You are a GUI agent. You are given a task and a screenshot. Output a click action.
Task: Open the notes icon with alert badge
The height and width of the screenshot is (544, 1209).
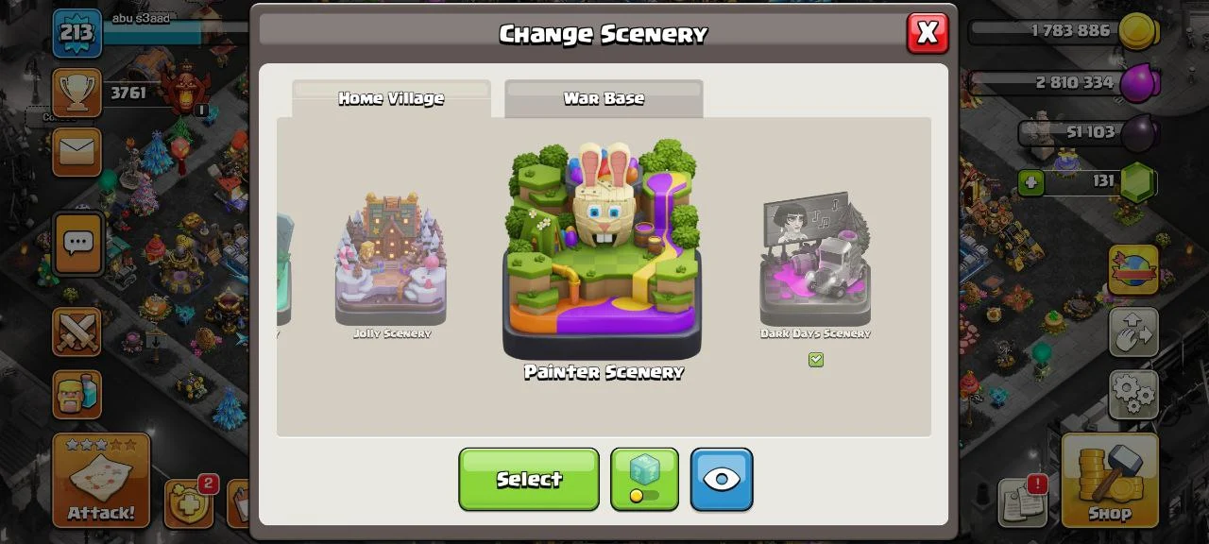click(x=1023, y=501)
